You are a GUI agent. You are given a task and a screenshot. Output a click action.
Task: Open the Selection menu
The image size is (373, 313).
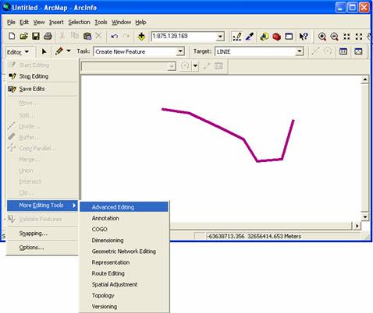(79, 23)
